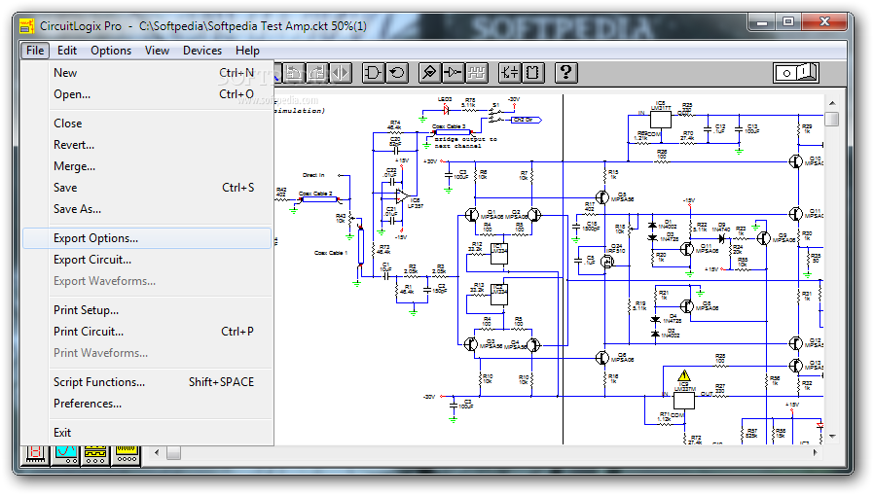The image size is (874, 495).
Task: Click the horizontal scrollbar left arrow
Action: coord(157,452)
